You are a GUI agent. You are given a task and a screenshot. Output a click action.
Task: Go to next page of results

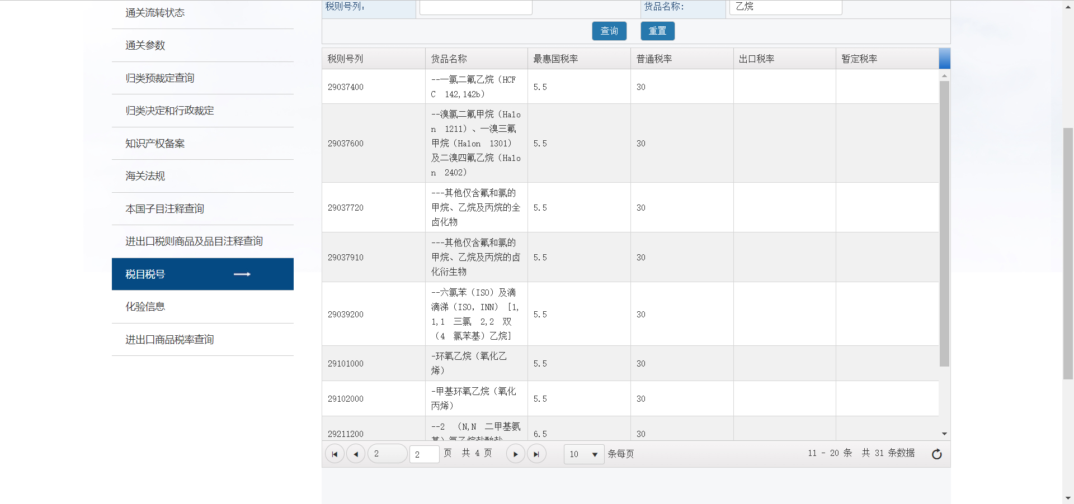515,454
